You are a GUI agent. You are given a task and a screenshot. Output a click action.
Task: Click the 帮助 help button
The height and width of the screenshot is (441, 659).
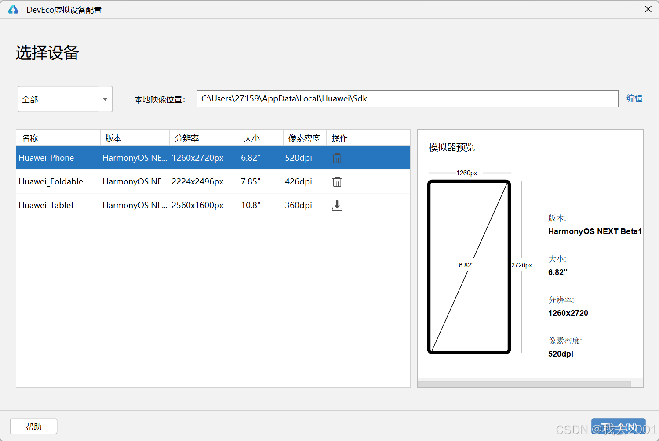pyautogui.click(x=33, y=427)
